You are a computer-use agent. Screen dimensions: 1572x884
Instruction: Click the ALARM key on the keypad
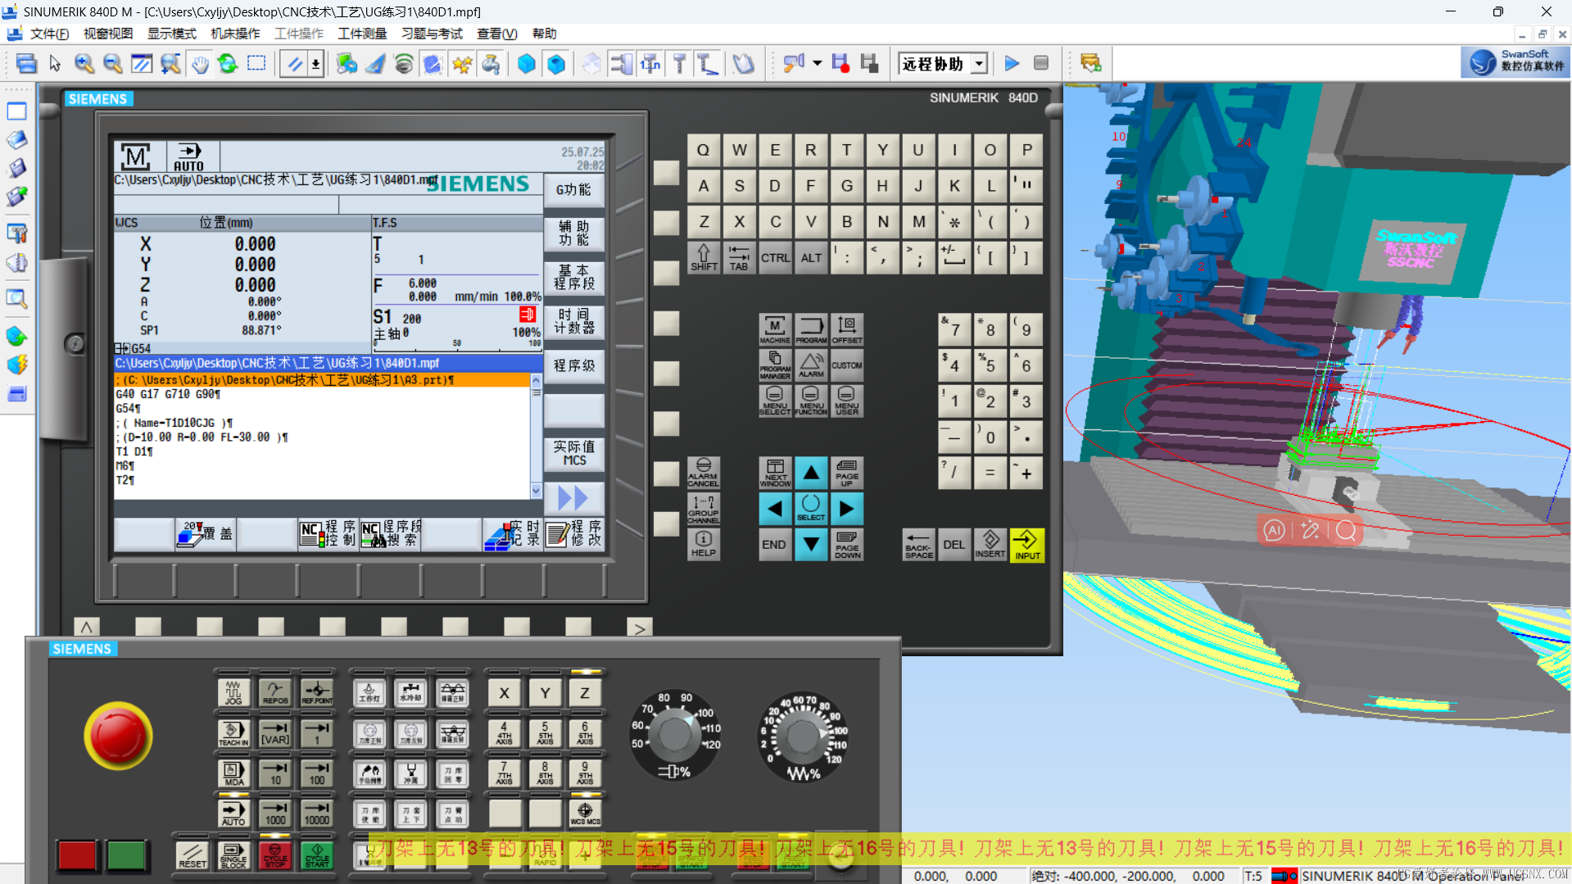click(x=811, y=365)
